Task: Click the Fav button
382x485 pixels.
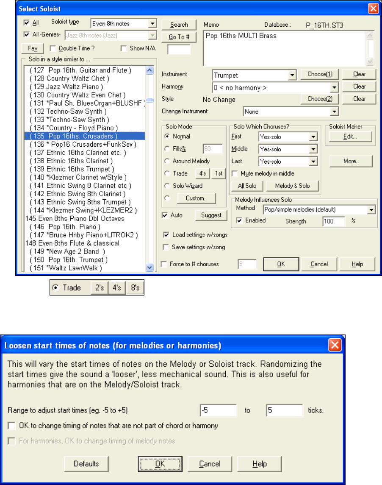Action: coord(33,48)
